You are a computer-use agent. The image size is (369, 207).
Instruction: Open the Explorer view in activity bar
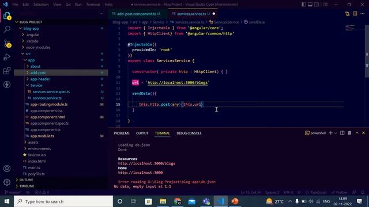point(7,16)
